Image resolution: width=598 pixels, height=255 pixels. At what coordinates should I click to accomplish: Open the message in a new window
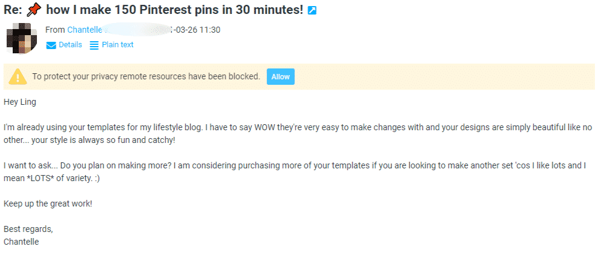point(312,10)
